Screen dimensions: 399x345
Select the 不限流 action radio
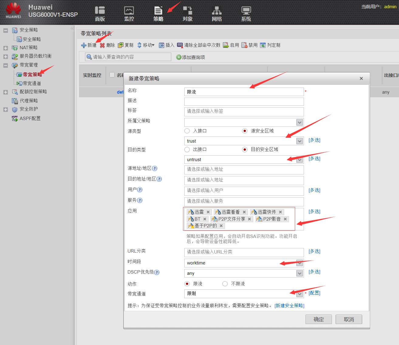(x=225, y=284)
